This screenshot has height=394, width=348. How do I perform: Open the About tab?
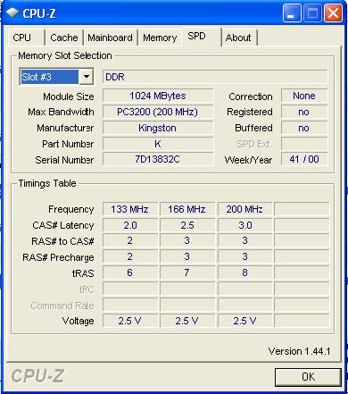click(238, 38)
